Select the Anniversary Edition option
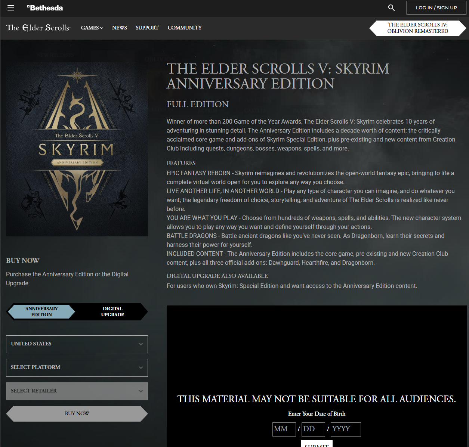The width and height of the screenshot is (469, 447). coord(41,312)
